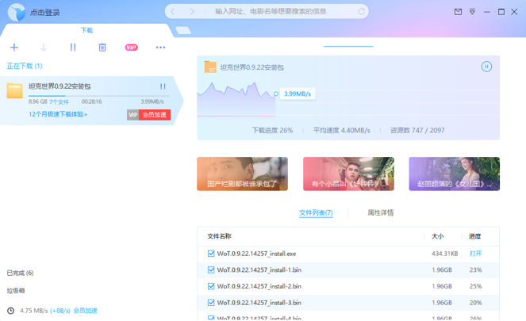Image resolution: width=526 pixels, height=321 pixels.
Task: Open the title bar dropdown triangle menu
Action: coord(472,12)
